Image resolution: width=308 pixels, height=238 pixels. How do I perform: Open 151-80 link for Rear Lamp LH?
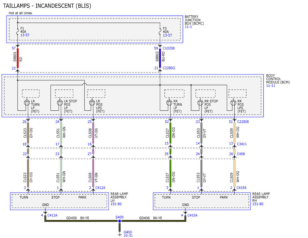coord(116,204)
